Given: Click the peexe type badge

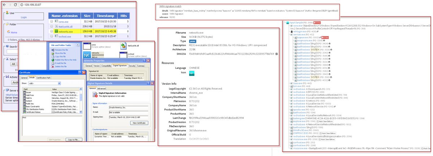Looking at the screenshot, I should (192, 41).
